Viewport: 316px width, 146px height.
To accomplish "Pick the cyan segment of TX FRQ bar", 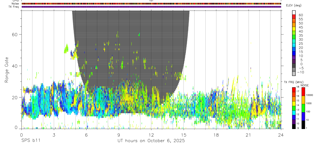I will click(x=294, y=113).
